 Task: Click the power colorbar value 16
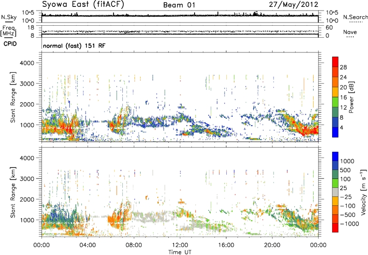343,98
